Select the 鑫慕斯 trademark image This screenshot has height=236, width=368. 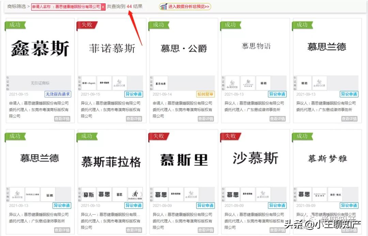click(40, 48)
